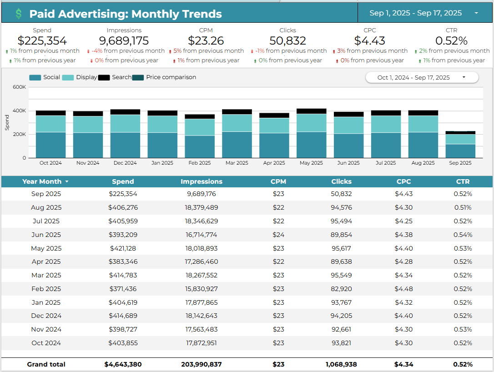The width and height of the screenshot is (494, 372).
Task: Click the Nov 2024 table row label
Action: [46, 329]
